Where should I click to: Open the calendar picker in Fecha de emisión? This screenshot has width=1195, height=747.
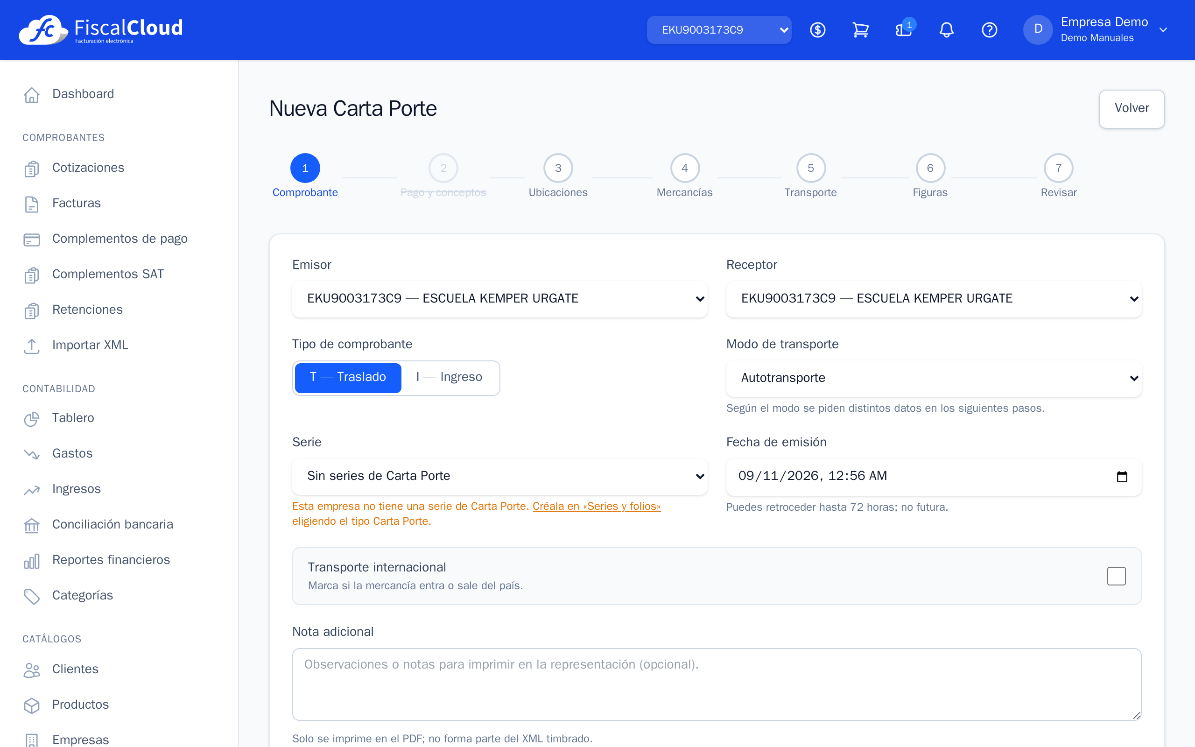coord(1122,476)
